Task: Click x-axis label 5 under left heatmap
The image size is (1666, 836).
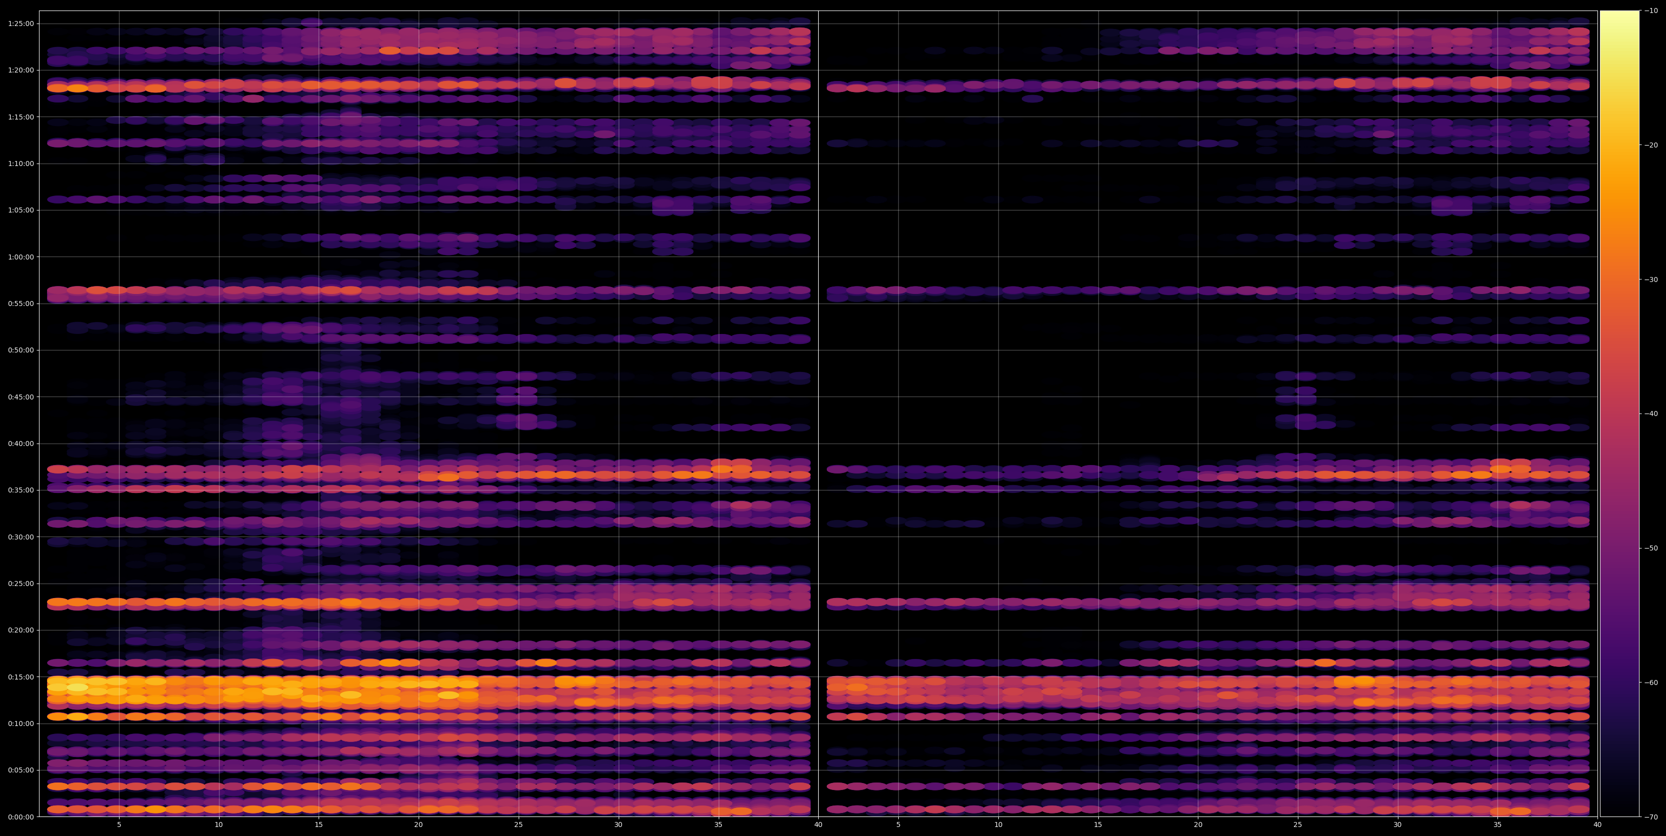Action: [x=119, y=825]
